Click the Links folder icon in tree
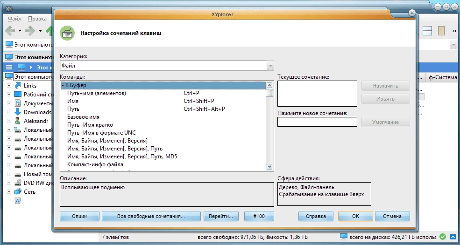 coord(18,86)
